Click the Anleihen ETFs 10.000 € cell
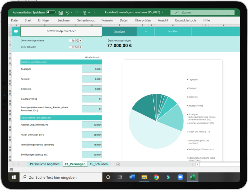The width and height of the screenshot is (248, 190). [92, 125]
